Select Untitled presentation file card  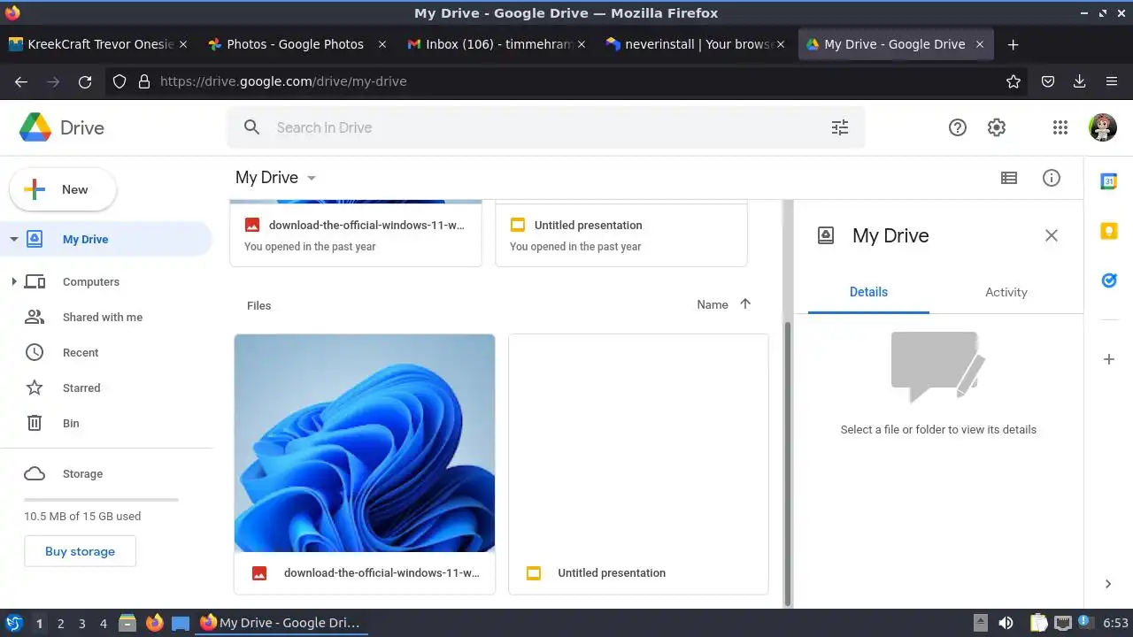click(x=638, y=464)
